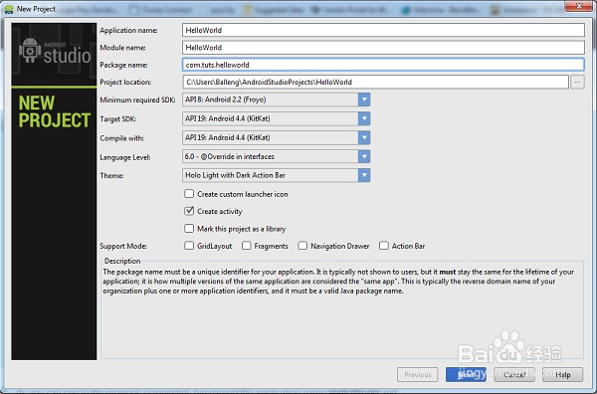Check Mark this project as a library
Image resolution: width=597 pixels, height=394 pixels.
click(189, 229)
